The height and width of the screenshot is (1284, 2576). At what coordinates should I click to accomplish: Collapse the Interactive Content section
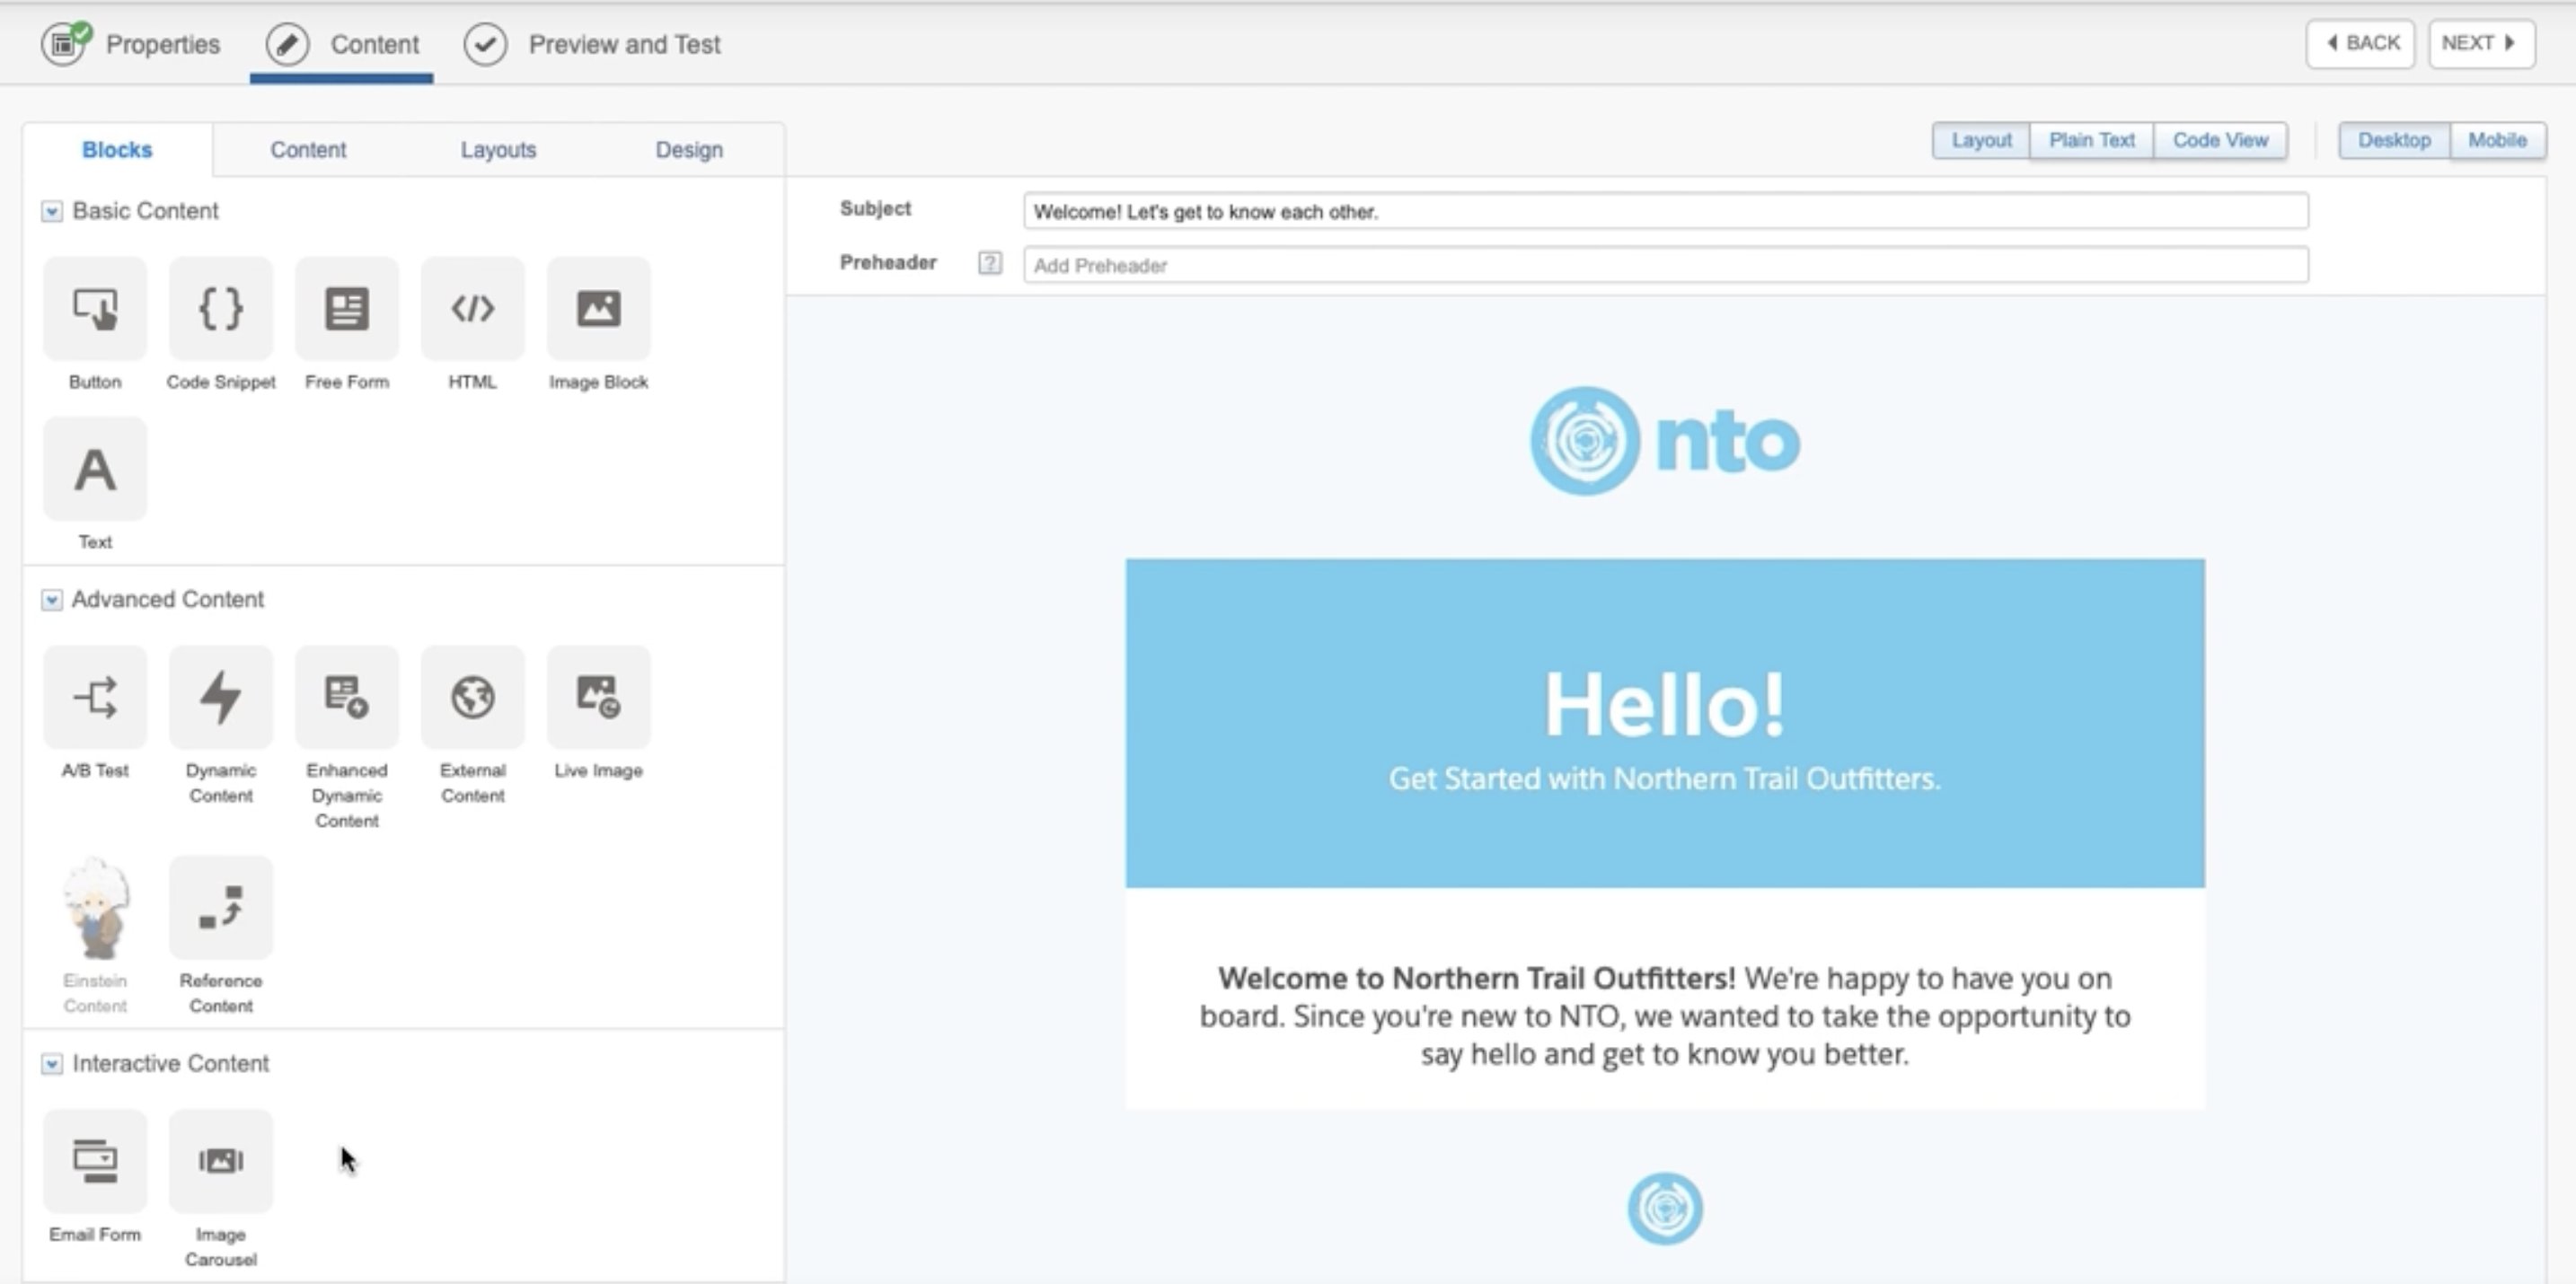52,1064
